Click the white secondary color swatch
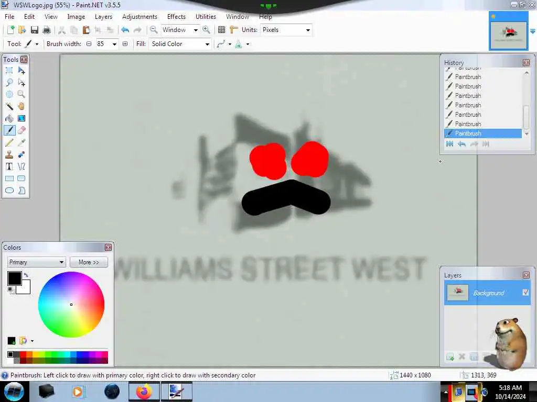Viewport: 537px width, 402px height. click(x=25, y=288)
